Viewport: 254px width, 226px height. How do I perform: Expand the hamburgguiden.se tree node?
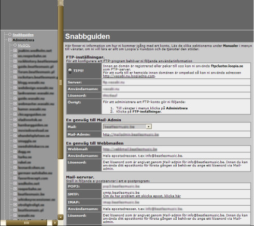click(15, 125)
